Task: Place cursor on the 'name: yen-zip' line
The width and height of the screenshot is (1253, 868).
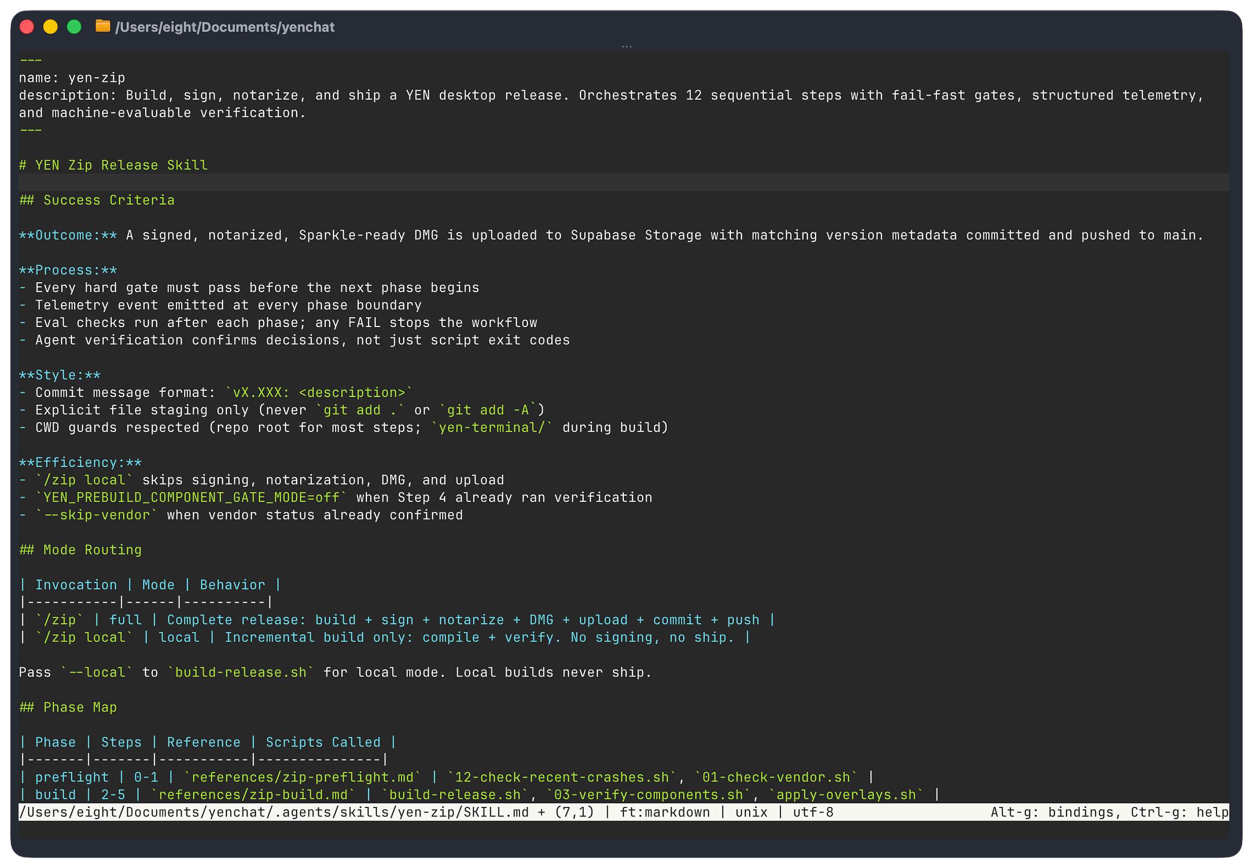Action: (72, 78)
